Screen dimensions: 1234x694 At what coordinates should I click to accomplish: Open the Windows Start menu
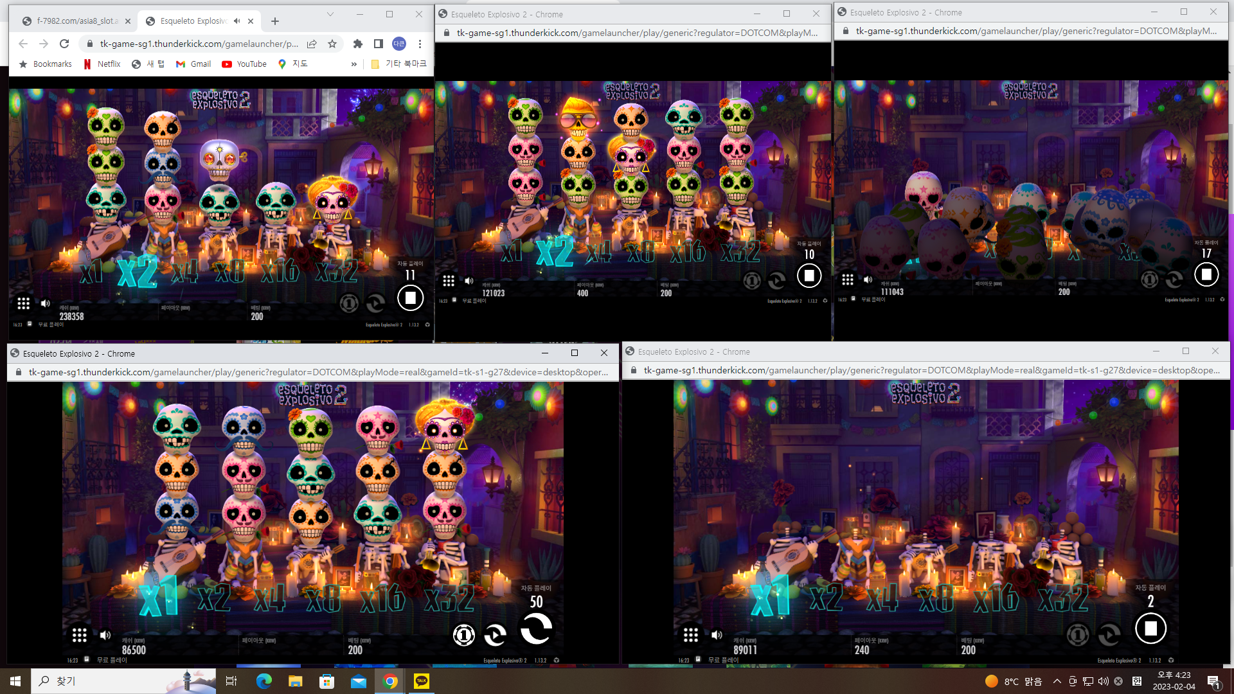pos(15,681)
